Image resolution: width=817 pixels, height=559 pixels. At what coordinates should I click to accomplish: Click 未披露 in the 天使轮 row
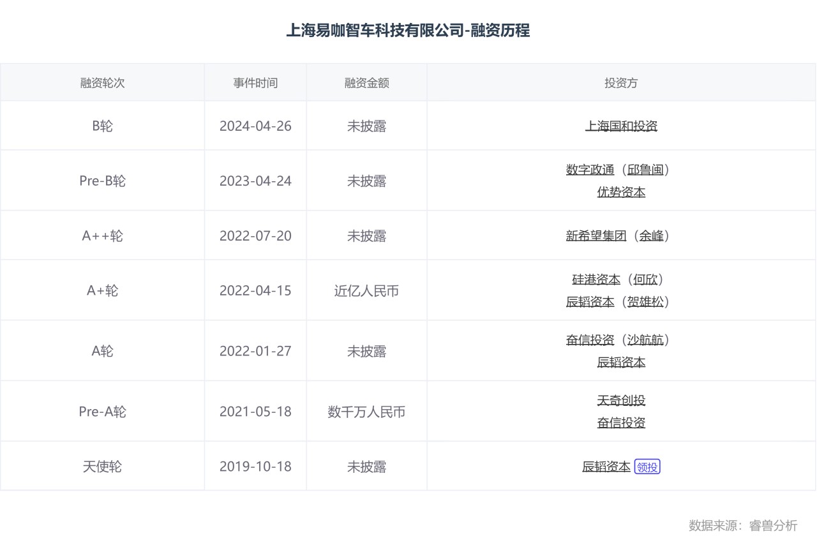366,466
